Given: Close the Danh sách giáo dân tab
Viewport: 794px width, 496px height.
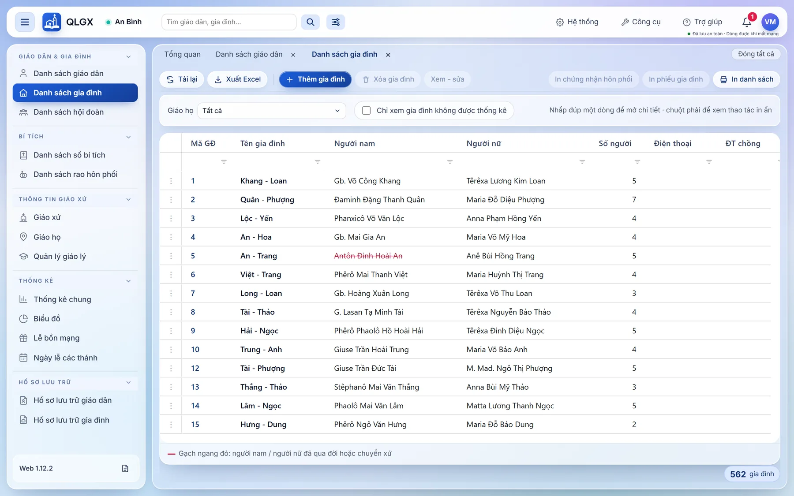Looking at the screenshot, I should (x=293, y=55).
